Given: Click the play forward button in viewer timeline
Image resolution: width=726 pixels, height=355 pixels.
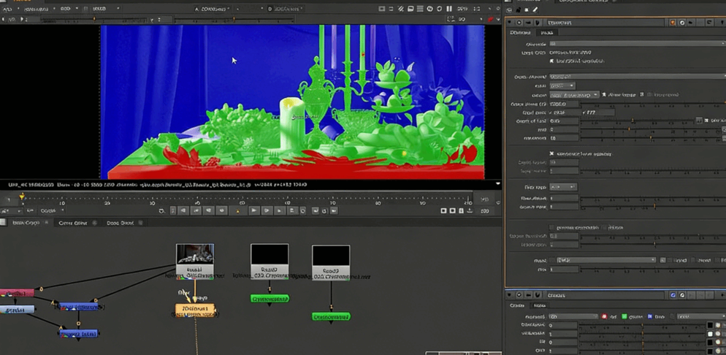Looking at the screenshot, I should tap(253, 210).
